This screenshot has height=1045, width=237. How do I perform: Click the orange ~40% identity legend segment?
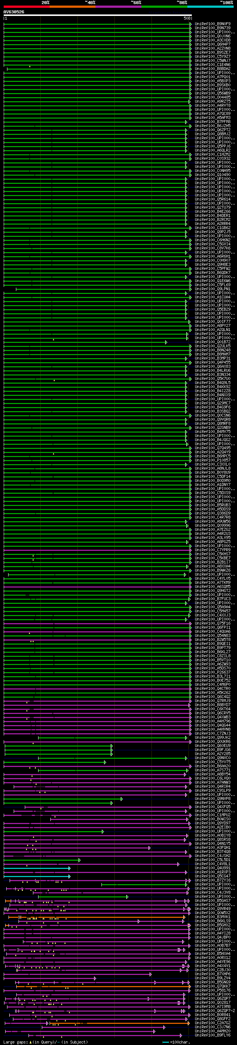pyautogui.click(x=73, y=7)
